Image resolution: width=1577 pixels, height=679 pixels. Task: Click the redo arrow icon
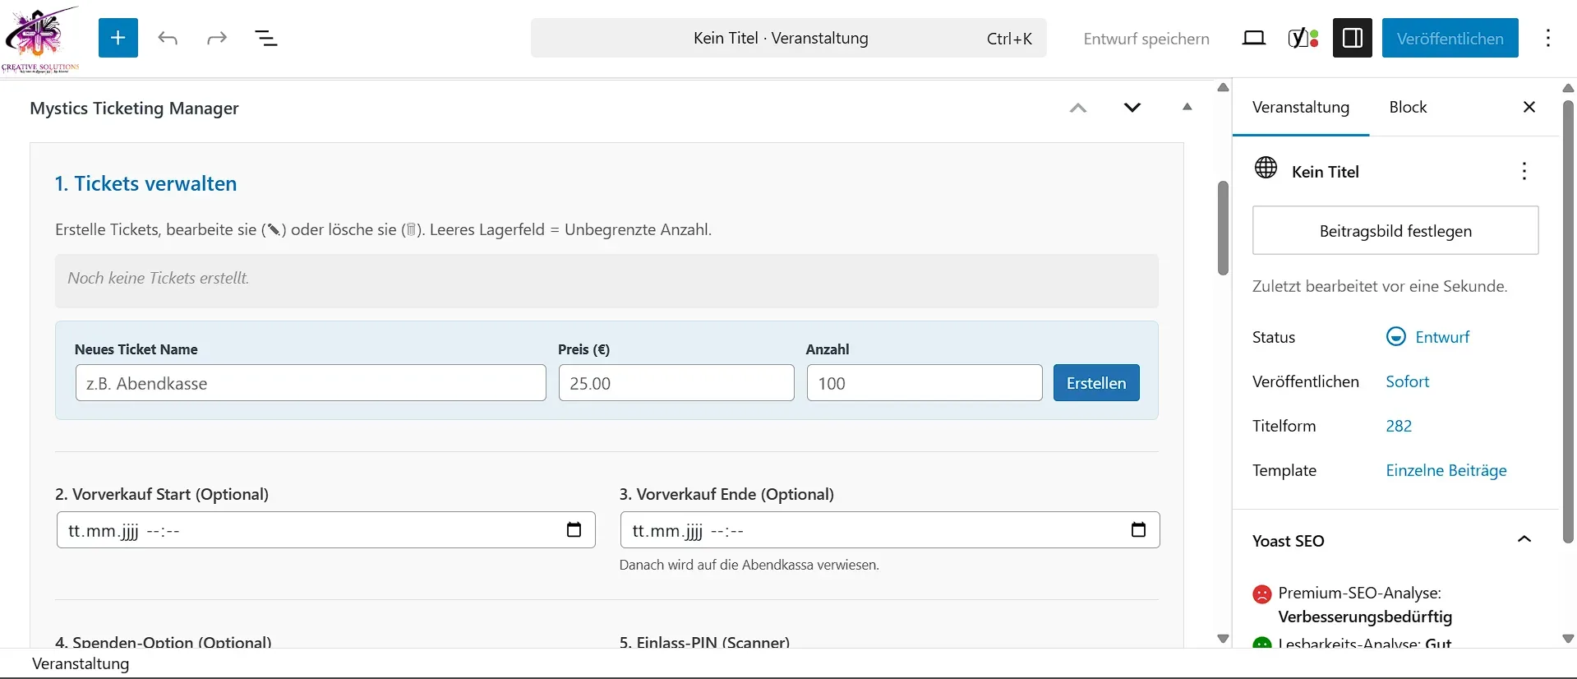tap(217, 38)
